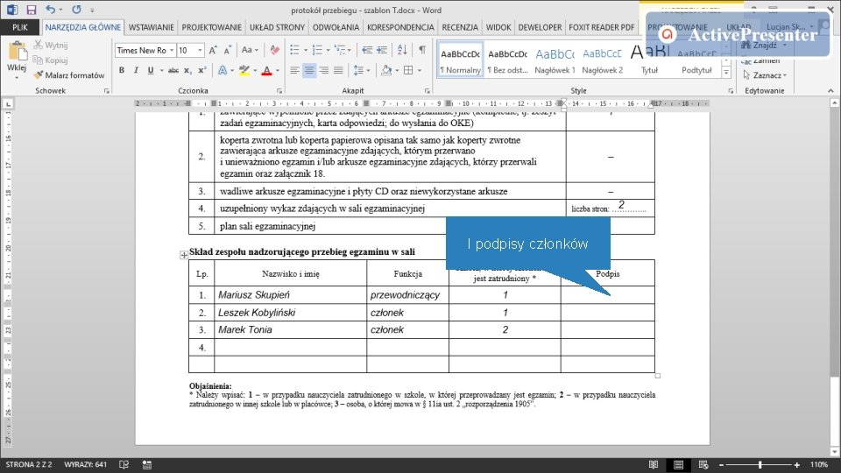Viewport: 841px width, 473px height.
Task: Switch to the RECENZJA tab
Action: (460, 27)
